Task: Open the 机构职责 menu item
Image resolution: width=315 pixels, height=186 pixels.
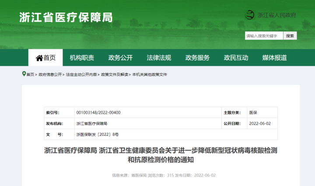Action: (x=82, y=58)
